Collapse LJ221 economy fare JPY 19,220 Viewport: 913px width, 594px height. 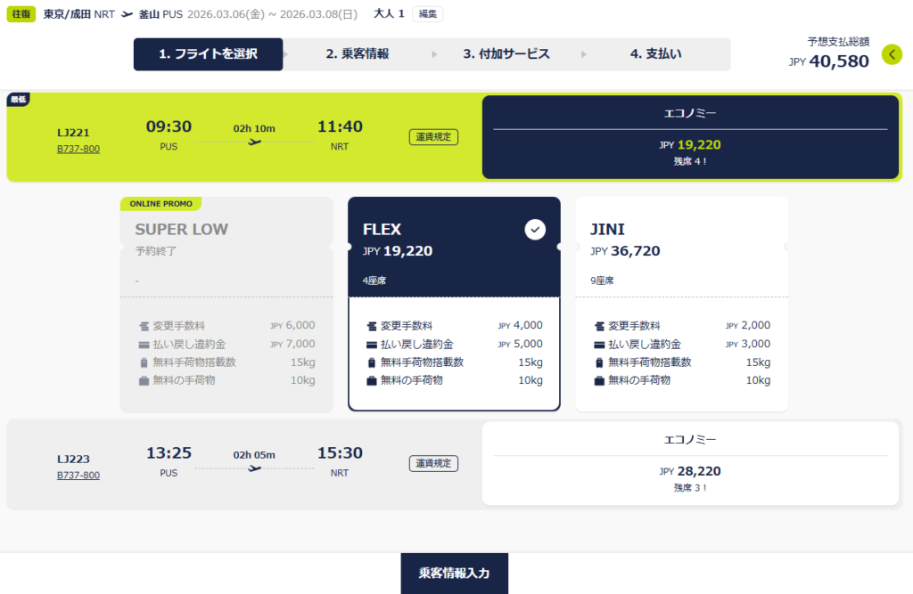coord(690,137)
